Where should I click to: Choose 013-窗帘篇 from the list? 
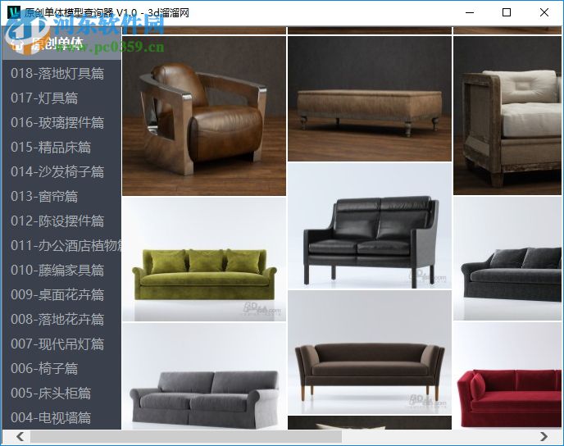[44, 196]
